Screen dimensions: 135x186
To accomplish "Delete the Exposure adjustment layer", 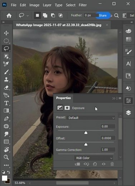I will coord(112,164).
